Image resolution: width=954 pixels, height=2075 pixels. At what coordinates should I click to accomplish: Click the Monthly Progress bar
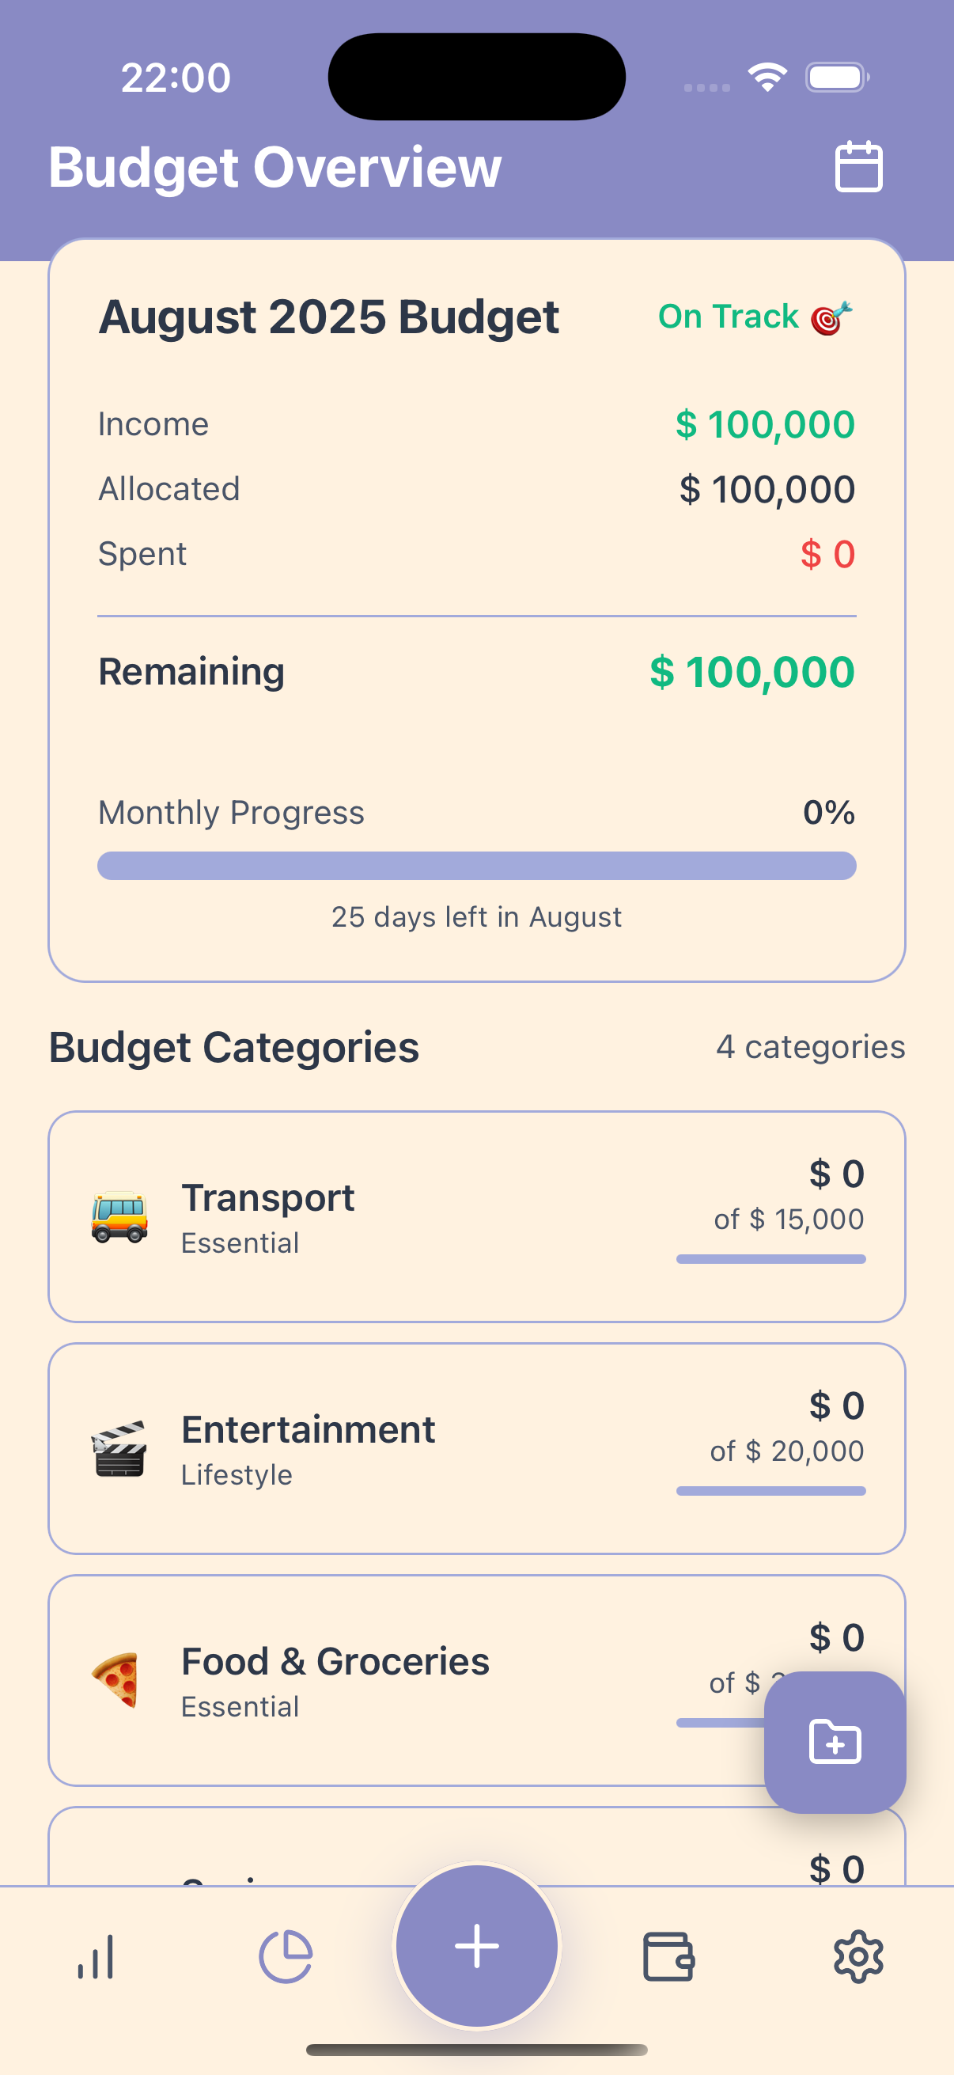click(x=476, y=866)
